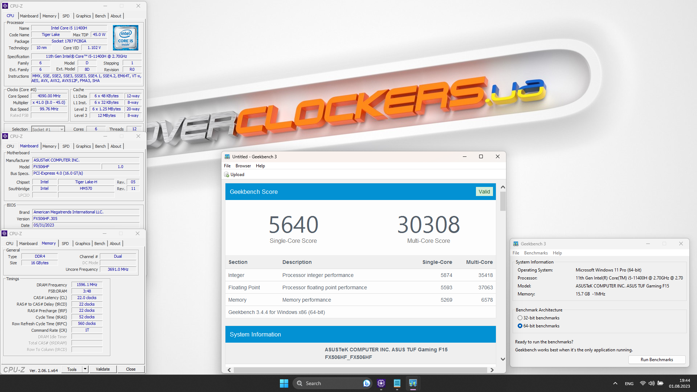Click the Single-Core score 5640

click(x=293, y=225)
